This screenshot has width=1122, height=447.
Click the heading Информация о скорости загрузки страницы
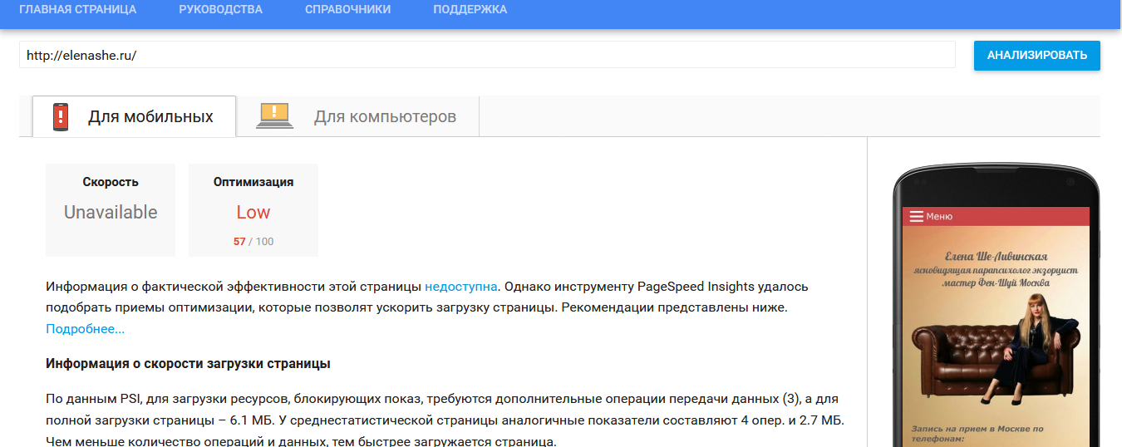(x=189, y=364)
